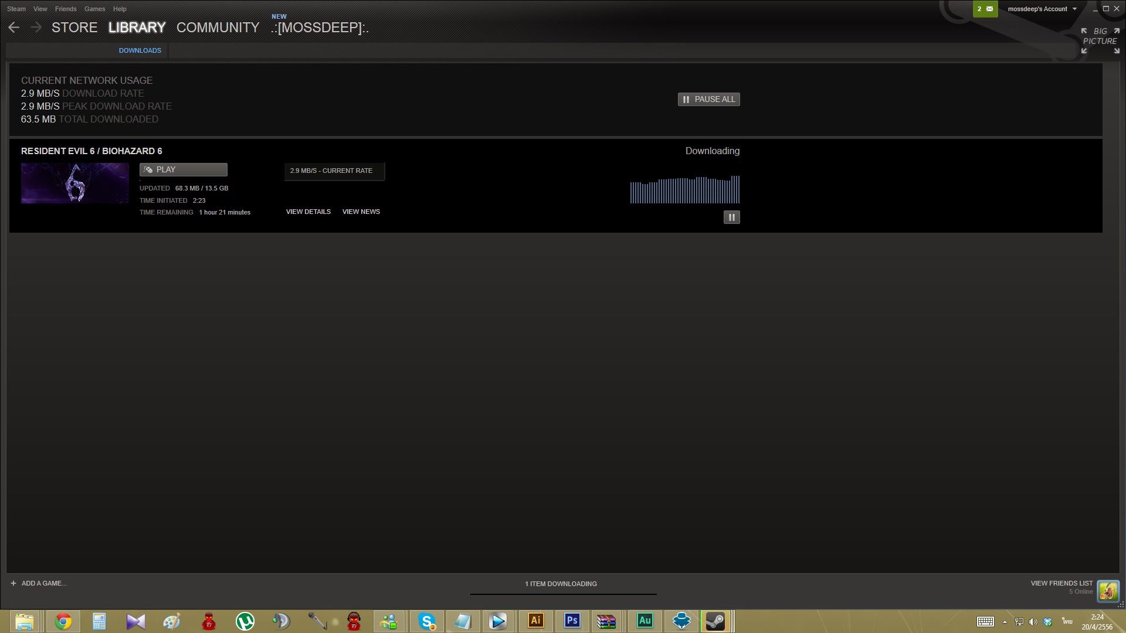
Task: Click View Details link
Action: point(308,212)
